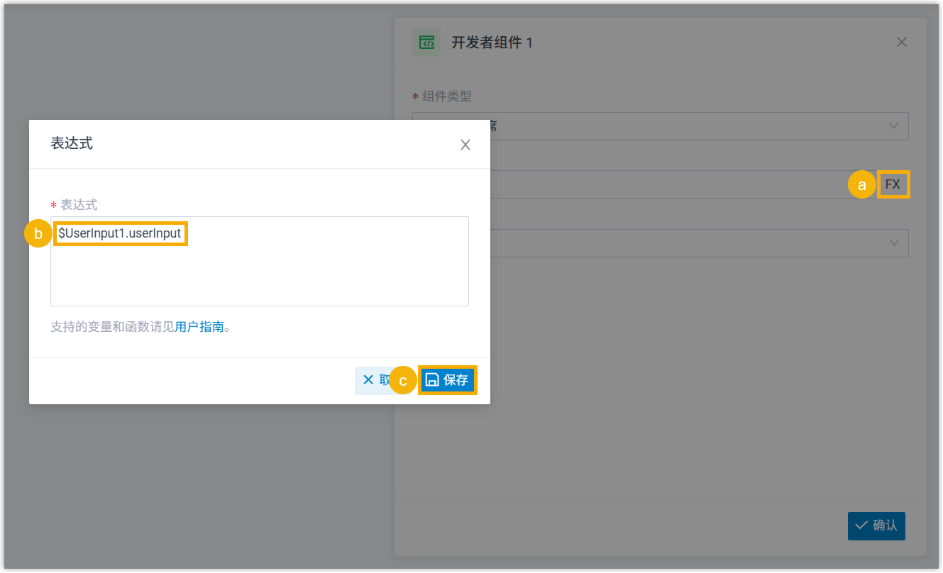The width and height of the screenshot is (943, 573).
Task: Click the $UserInput1.userInput expression text
Action: pos(120,233)
